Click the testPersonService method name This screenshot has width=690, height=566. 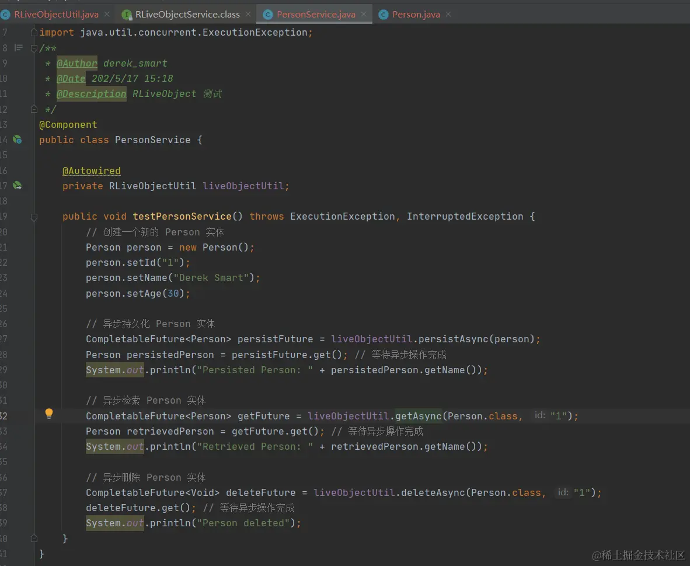click(x=182, y=217)
